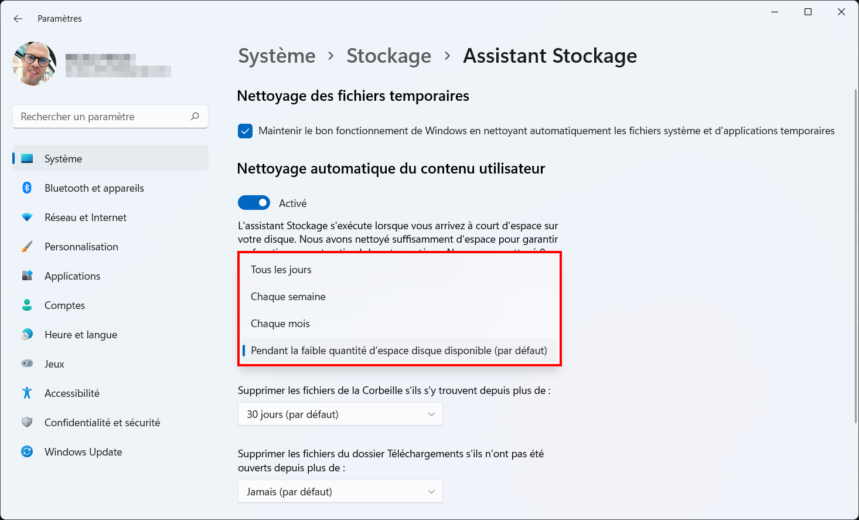Focus the Rechercher un paramètre field

pos(110,117)
